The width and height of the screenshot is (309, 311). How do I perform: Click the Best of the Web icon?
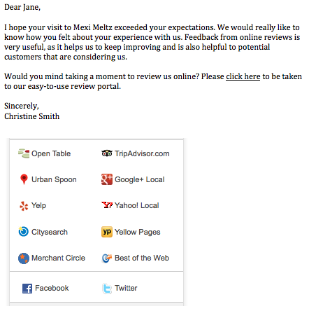pos(107,258)
